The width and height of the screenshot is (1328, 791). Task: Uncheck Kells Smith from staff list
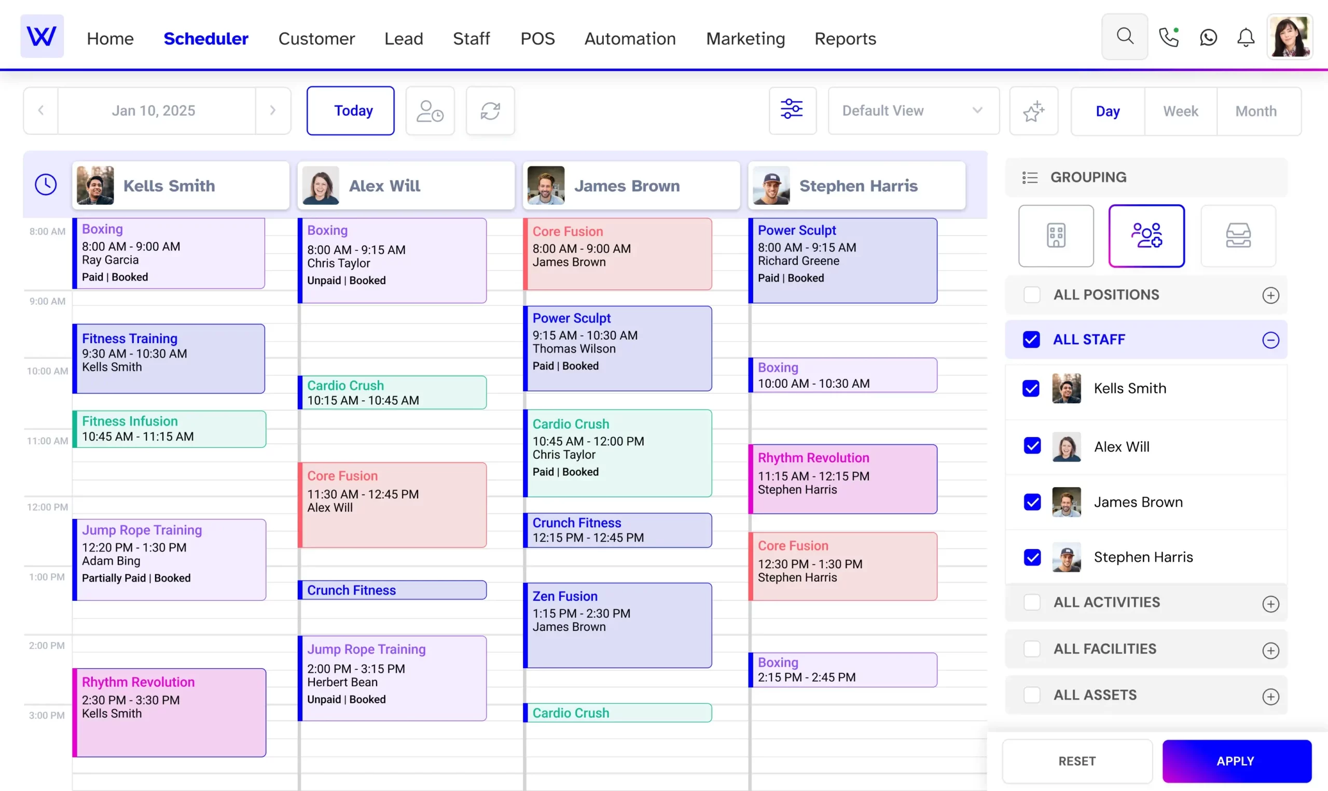1032,388
